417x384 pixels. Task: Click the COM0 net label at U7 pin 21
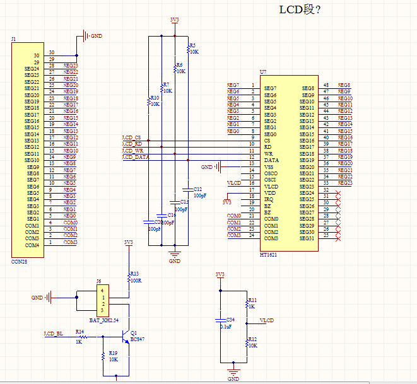[234, 216]
